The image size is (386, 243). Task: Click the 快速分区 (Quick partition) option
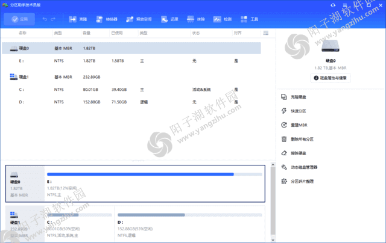tap(299, 111)
